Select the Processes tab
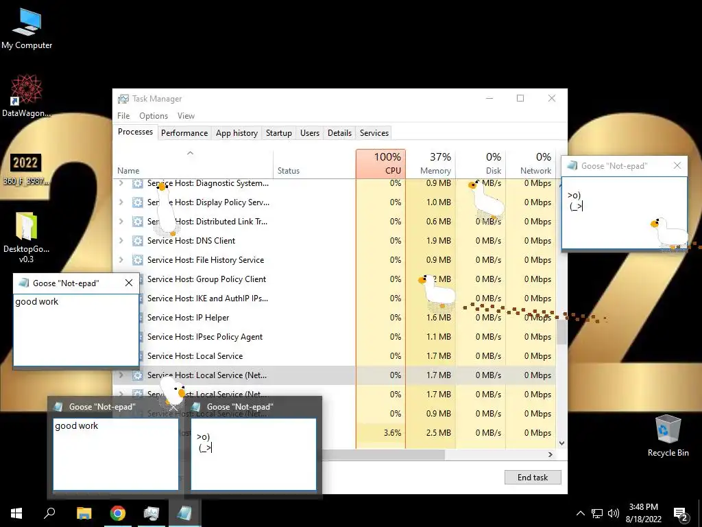Viewport: 702px width, 527px height. coord(135,132)
